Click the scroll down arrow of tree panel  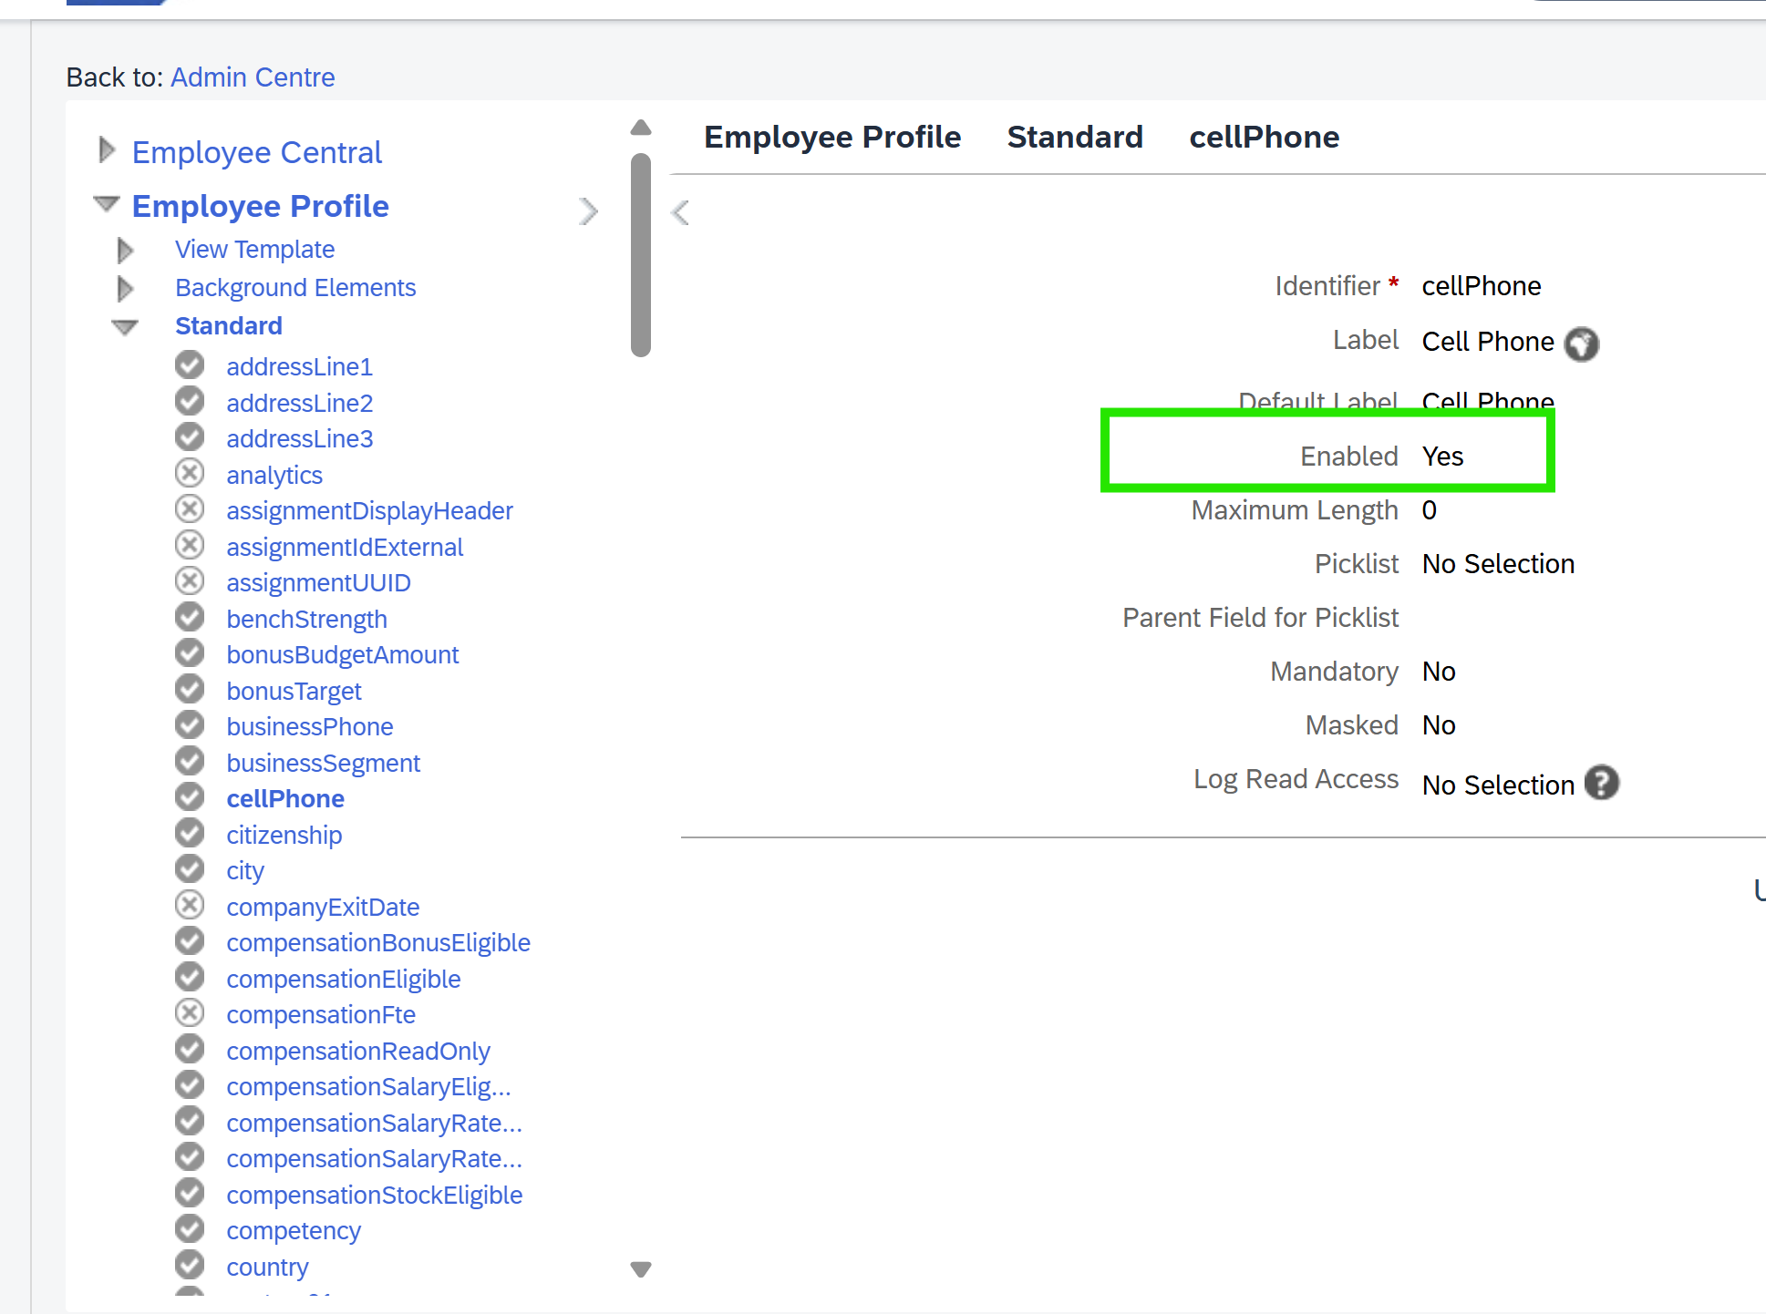[641, 1269]
